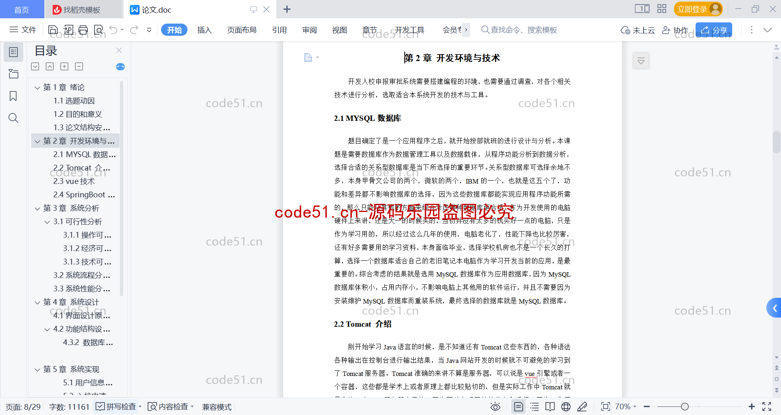
Task: Select the 引用 ribbon tab
Action: coord(279,30)
